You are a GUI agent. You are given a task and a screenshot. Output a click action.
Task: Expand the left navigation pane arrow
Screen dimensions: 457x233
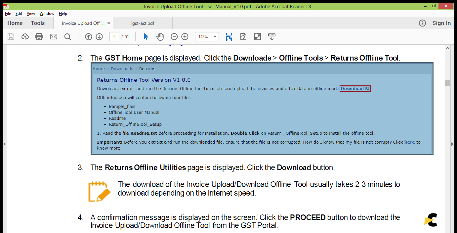tap(4, 144)
